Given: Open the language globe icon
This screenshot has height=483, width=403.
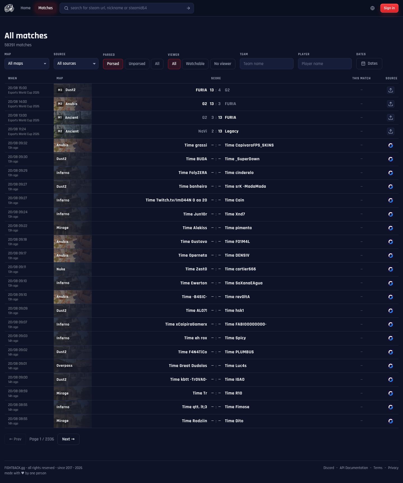Looking at the screenshot, I should coord(372,8).
